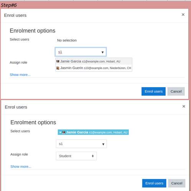191x191 pixels.
Task: Remove Jamie Garcia from selected users
Action: pyautogui.click(x=60, y=132)
